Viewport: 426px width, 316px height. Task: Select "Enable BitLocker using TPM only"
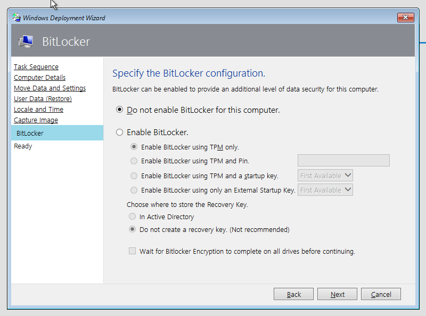pyautogui.click(x=134, y=147)
